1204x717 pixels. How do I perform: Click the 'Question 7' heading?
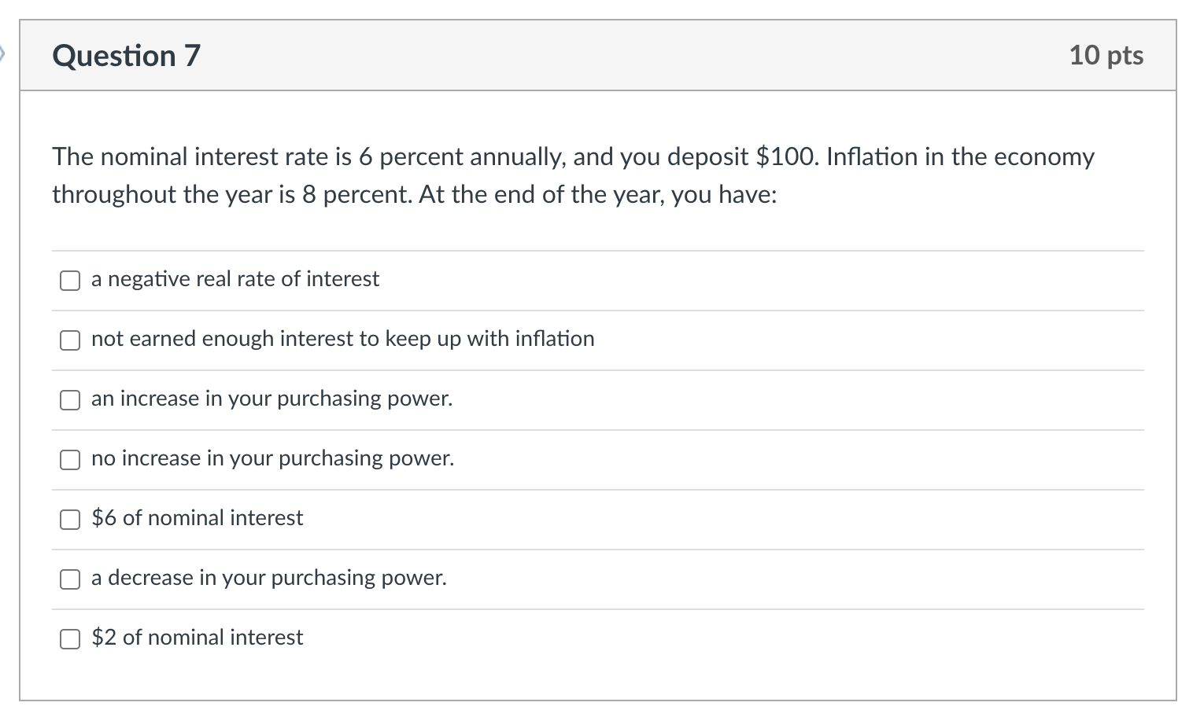126,56
